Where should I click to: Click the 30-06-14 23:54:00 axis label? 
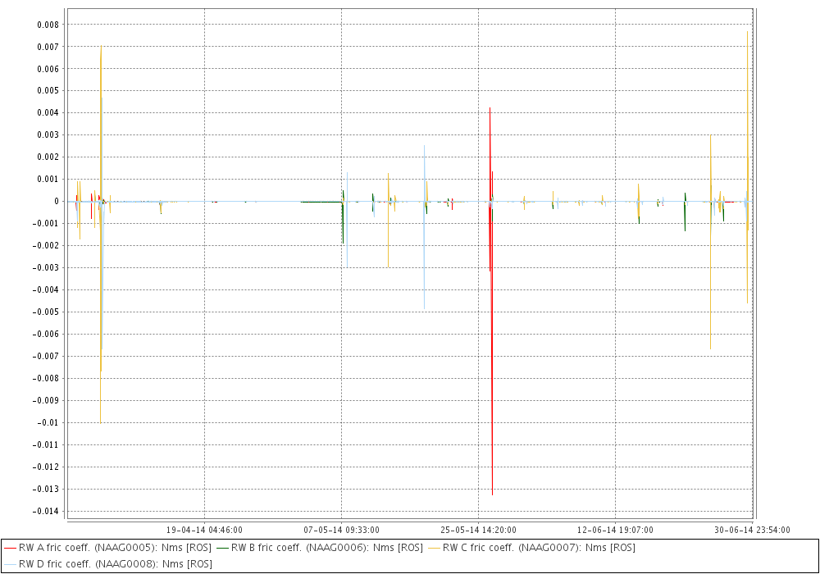click(752, 530)
